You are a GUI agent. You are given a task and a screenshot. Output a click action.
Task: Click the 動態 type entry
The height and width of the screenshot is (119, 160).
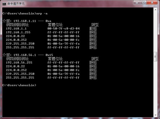pos(93,28)
